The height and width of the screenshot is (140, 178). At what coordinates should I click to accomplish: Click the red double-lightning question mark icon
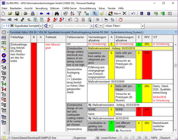pyautogui.click(x=62, y=20)
